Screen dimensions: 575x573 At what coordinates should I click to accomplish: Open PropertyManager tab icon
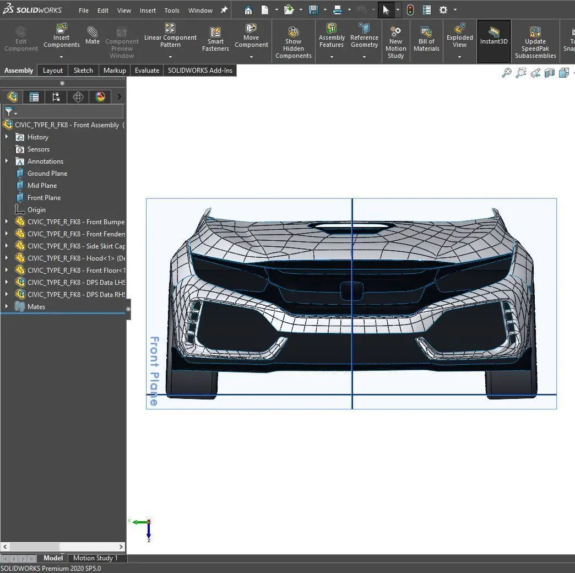pos(34,97)
